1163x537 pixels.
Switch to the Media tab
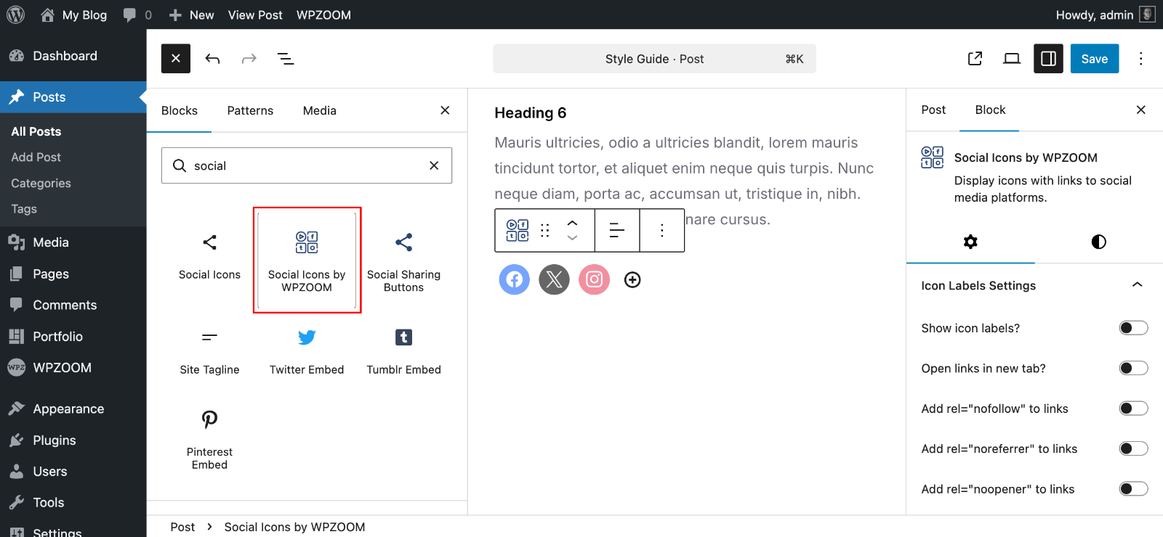(x=320, y=110)
